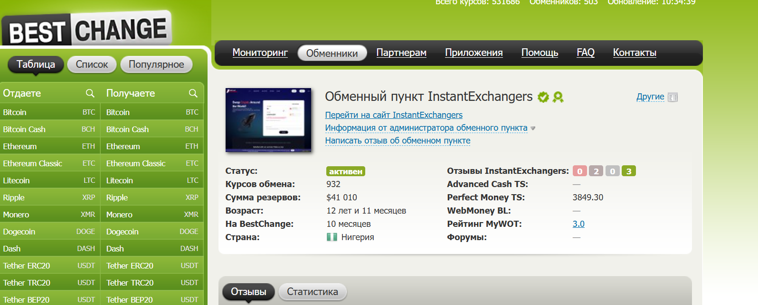Click Написать отзыв об обменном пункте

(x=398, y=141)
